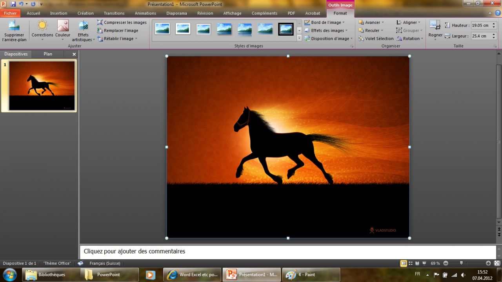
Task: Click the Save icon in quick access toolbar
Action: tap(13, 4)
